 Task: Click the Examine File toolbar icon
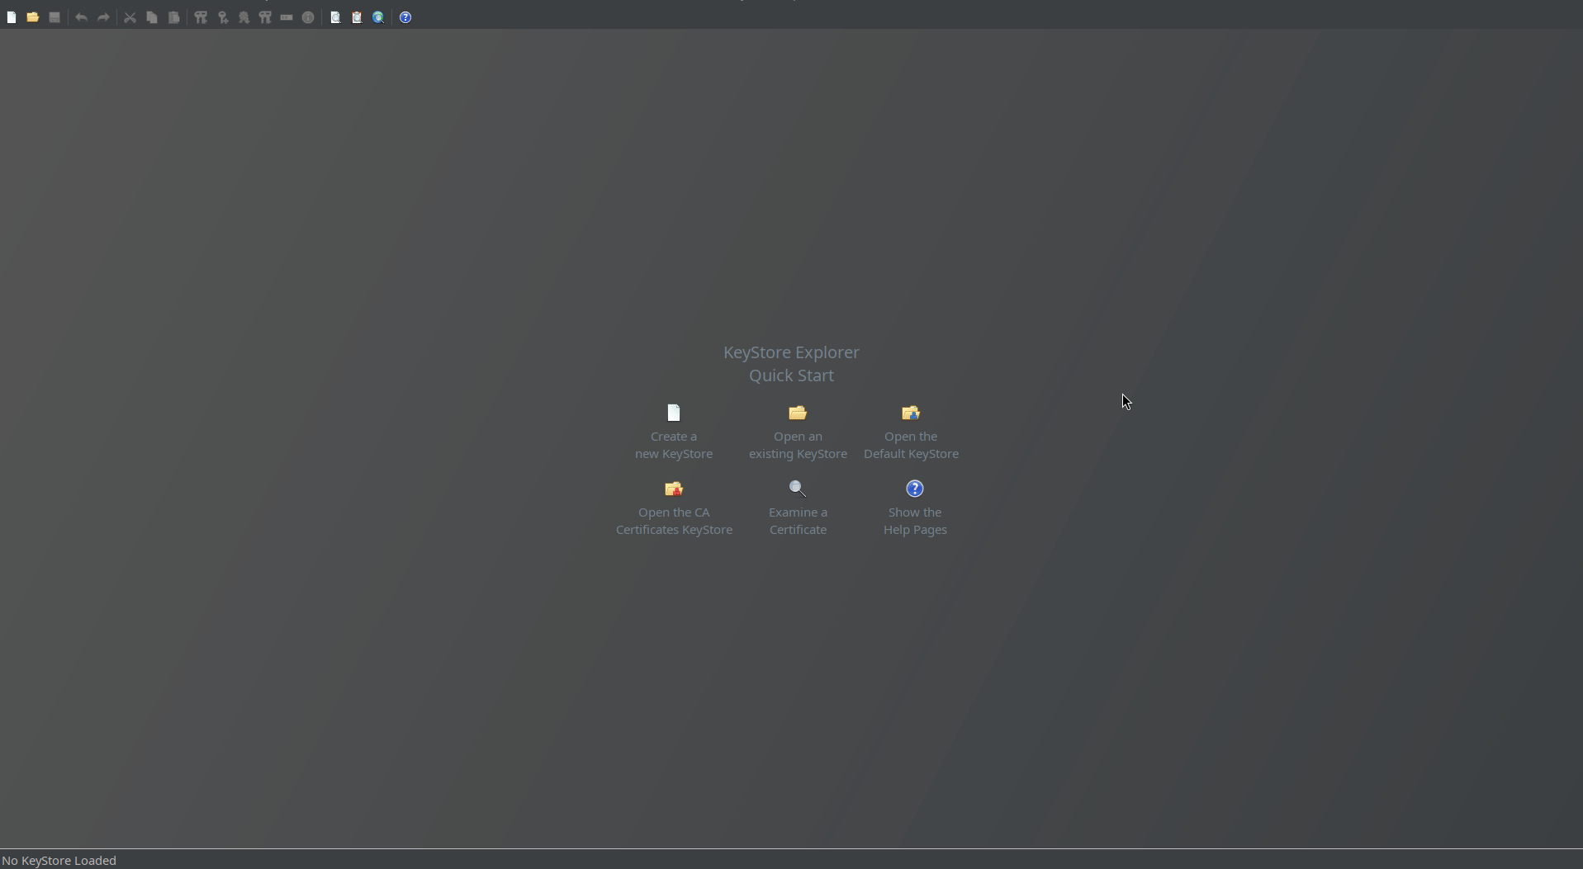[335, 17]
